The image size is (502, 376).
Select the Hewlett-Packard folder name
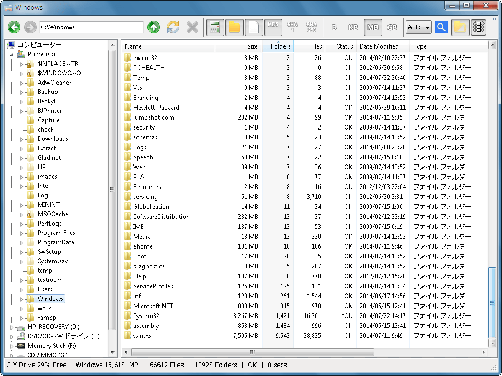point(156,108)
